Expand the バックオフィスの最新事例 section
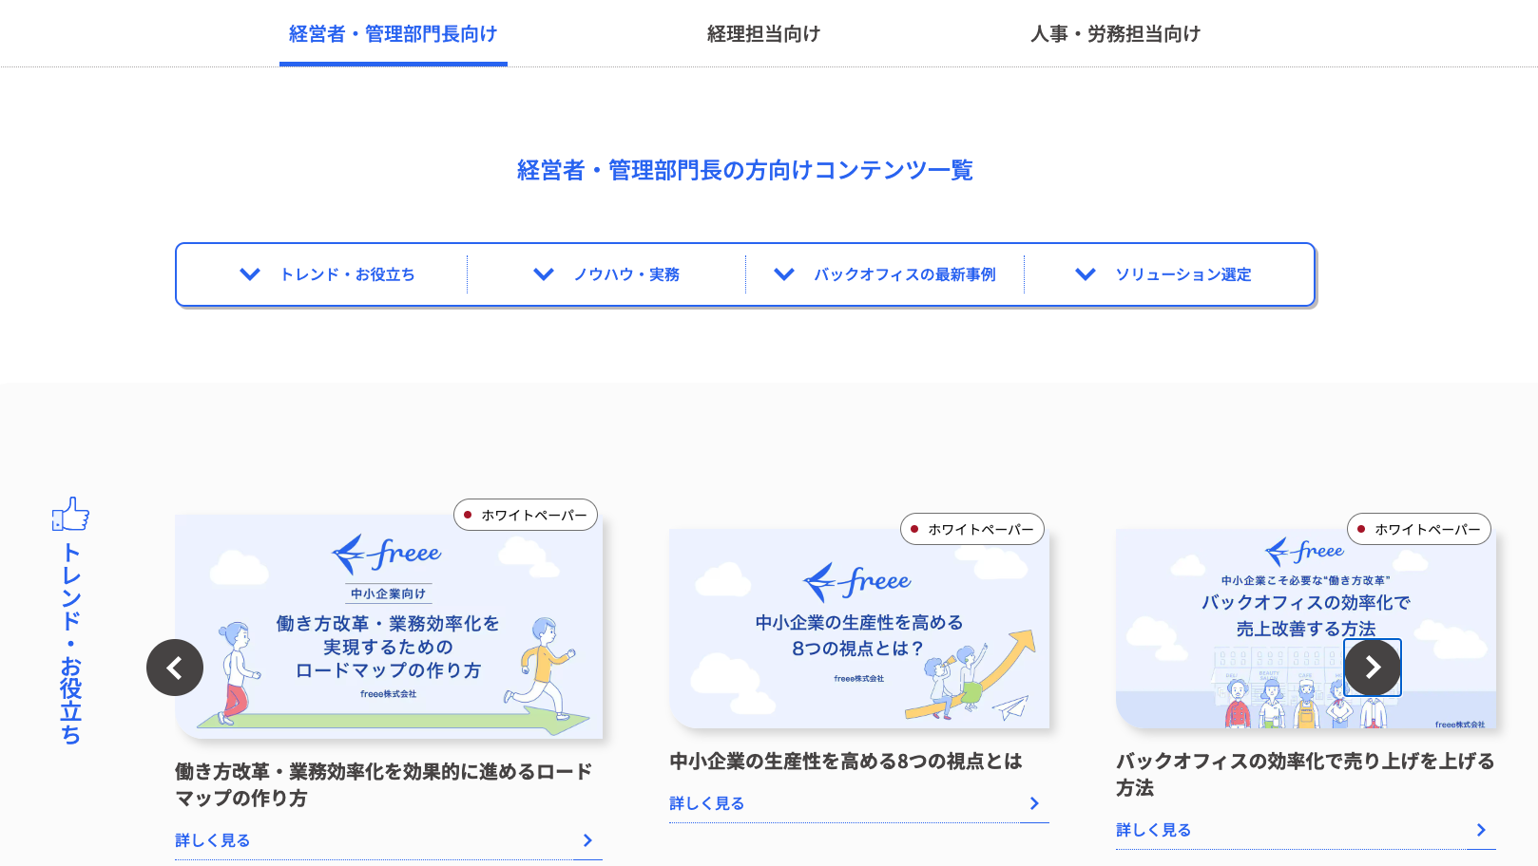Screen dimensions: 1538x866 [885, 274]
